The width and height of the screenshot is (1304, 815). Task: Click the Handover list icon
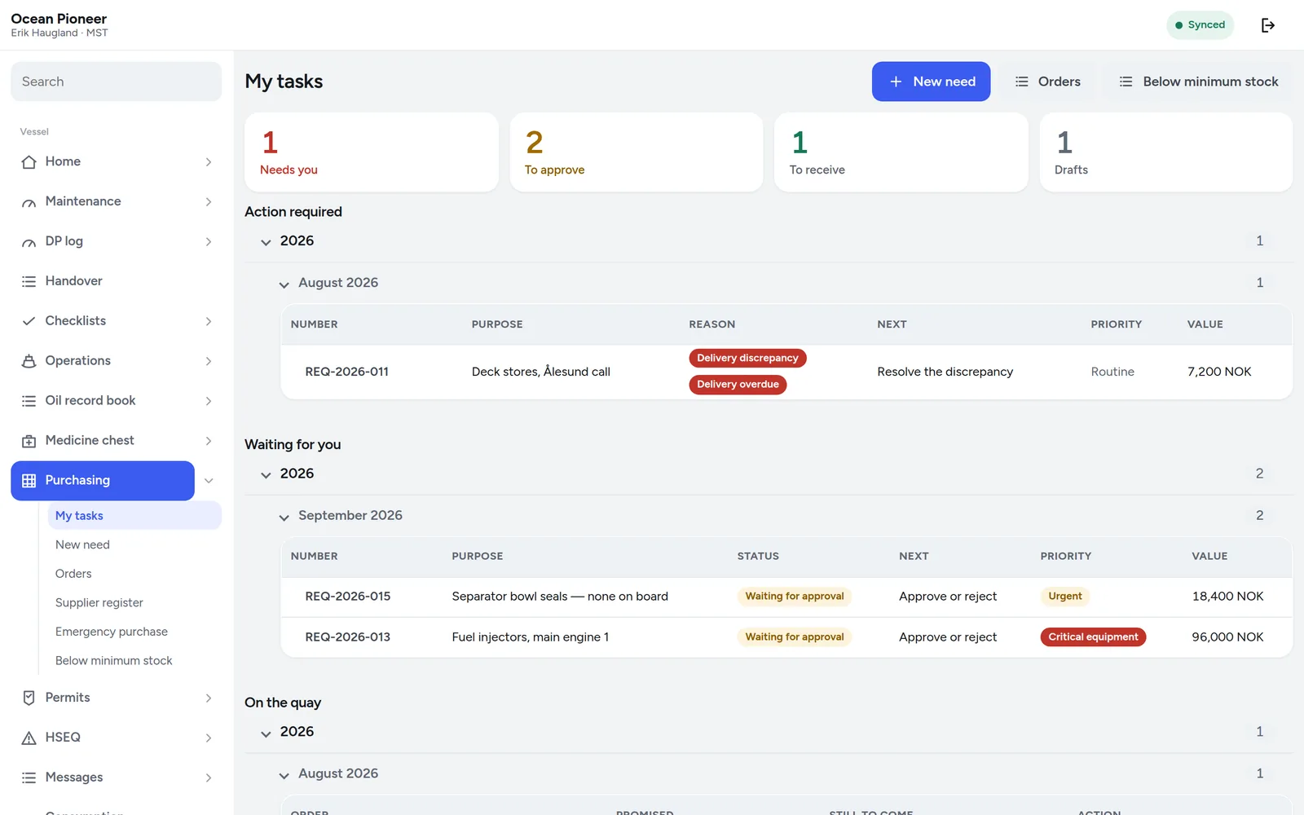tap(29, 281)
